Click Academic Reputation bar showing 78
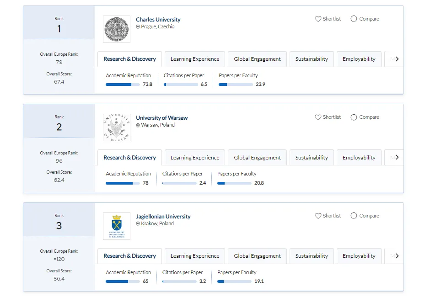Viewport: 425px width, 297px height. click(x=123, y=183)
